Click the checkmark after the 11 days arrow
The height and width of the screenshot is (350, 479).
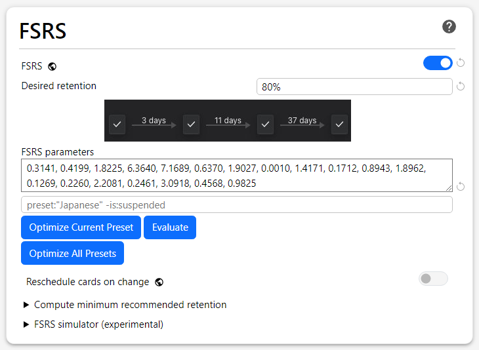[x=265, y=124]
